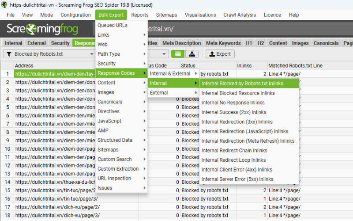Sort by Inlinks column header

(x=252, y=65)
